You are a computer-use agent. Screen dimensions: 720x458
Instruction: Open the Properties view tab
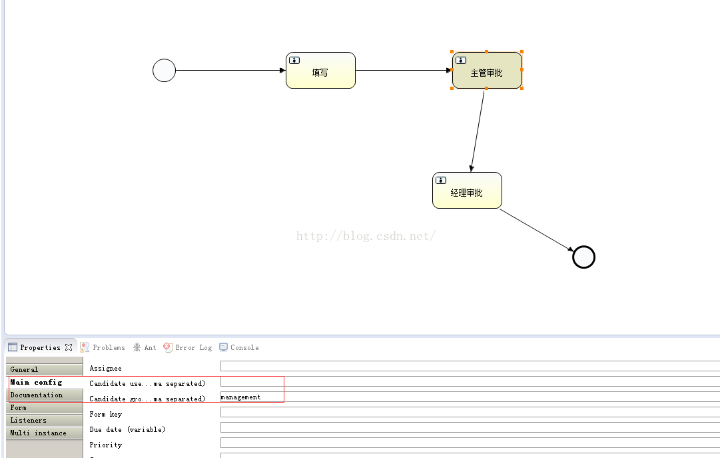pyautogui.click(x=40, y=347)
